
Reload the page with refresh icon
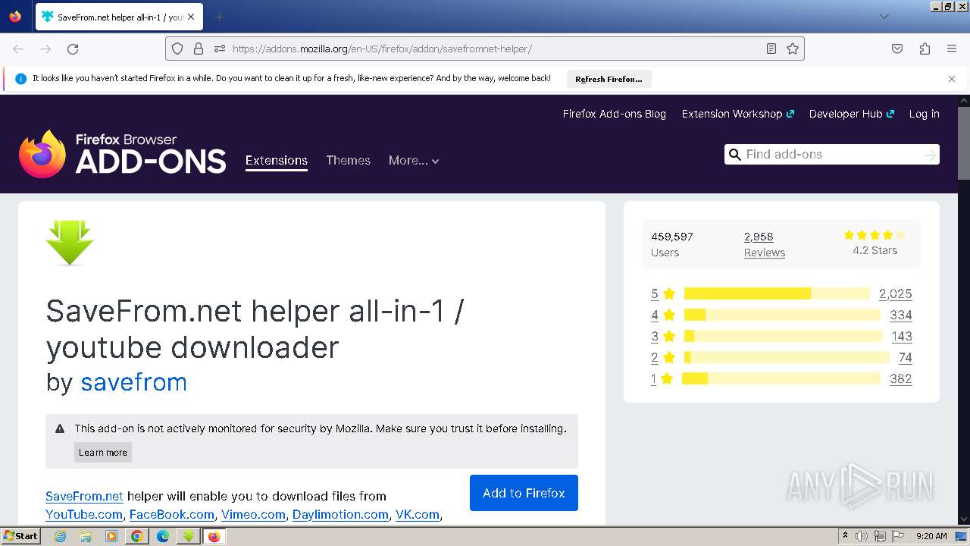73,49
